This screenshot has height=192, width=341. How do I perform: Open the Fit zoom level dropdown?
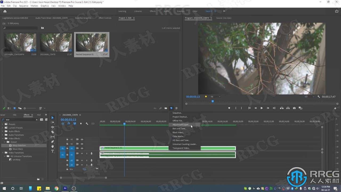215,97
